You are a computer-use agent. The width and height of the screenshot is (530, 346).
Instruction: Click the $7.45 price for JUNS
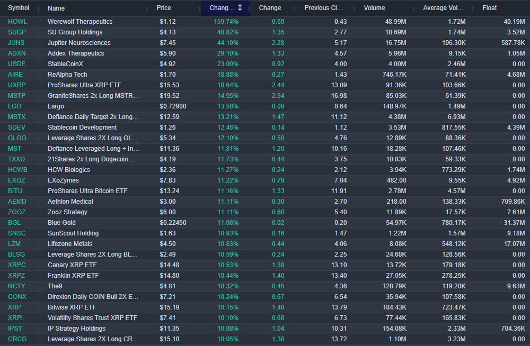tap(167, 43)
